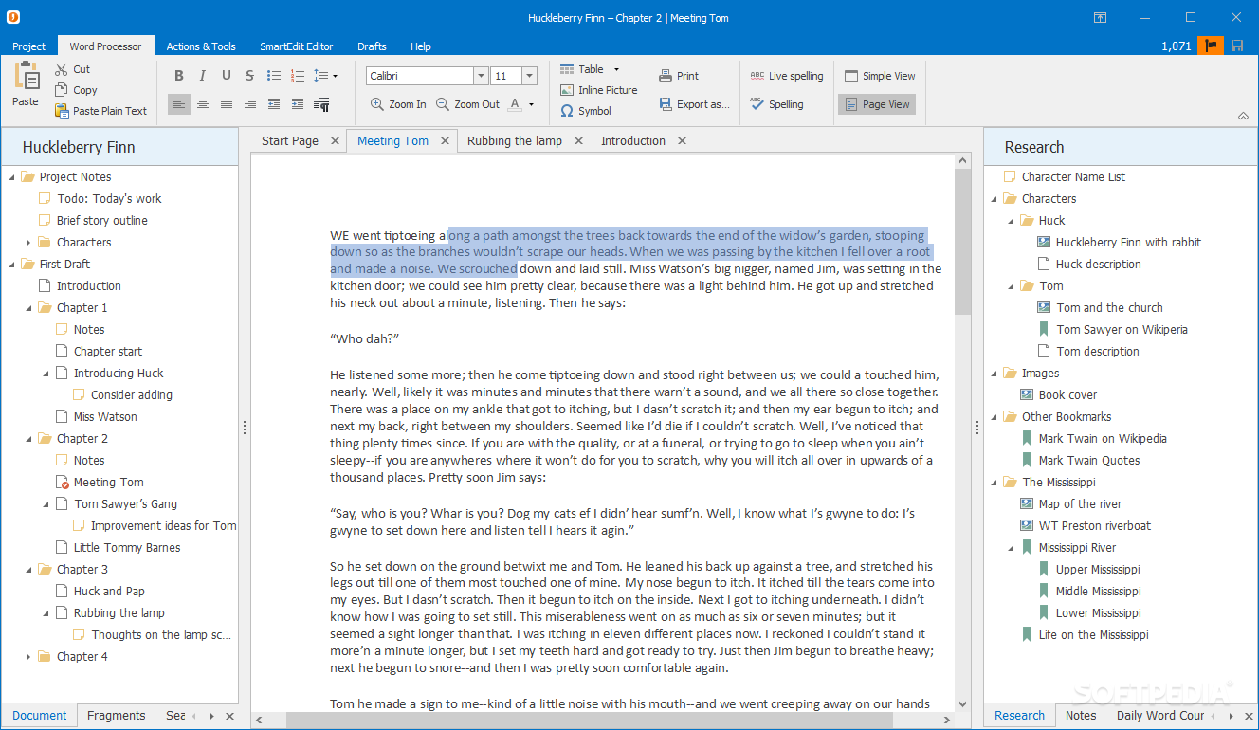The height and width of the screenshot is (730, 1259).
Task: Open Tom Sawyer on Wikiperia bookmark
Action: 1122,330
